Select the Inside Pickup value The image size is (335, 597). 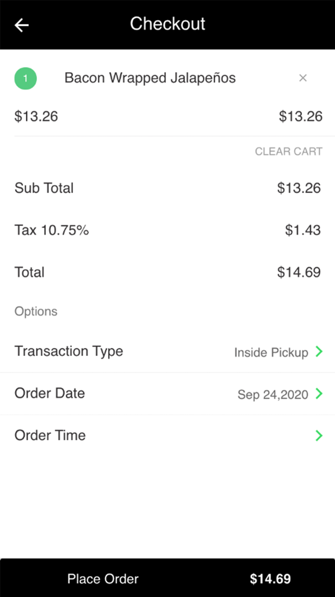click(271, 353)
